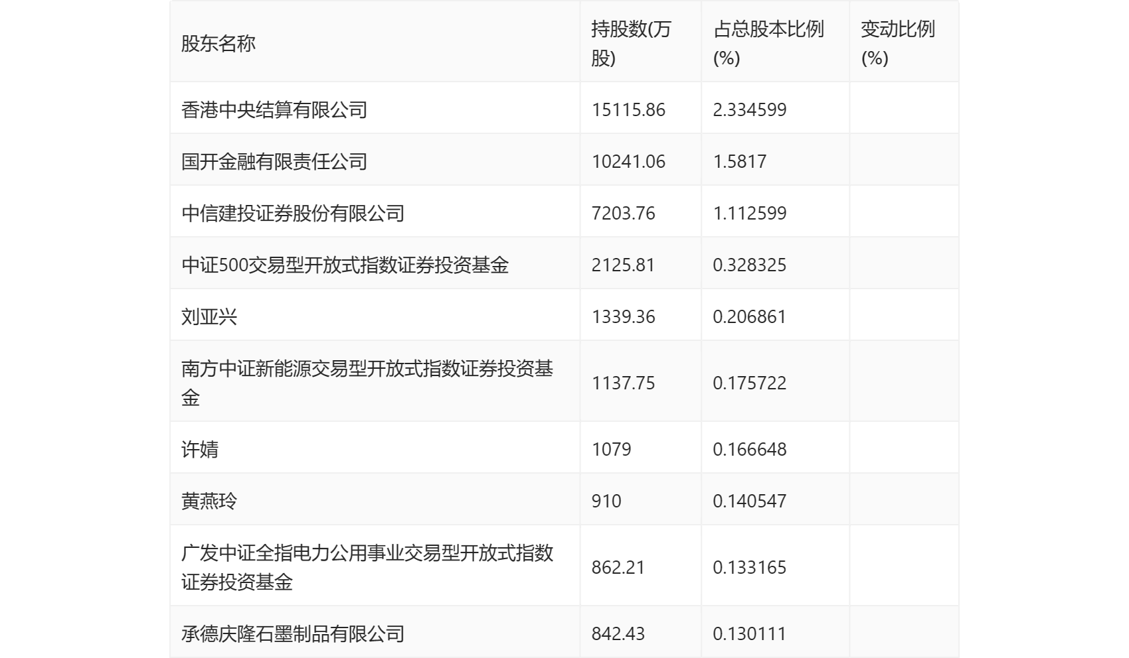Click the ratio 0.133165

(x=750, y=567)
